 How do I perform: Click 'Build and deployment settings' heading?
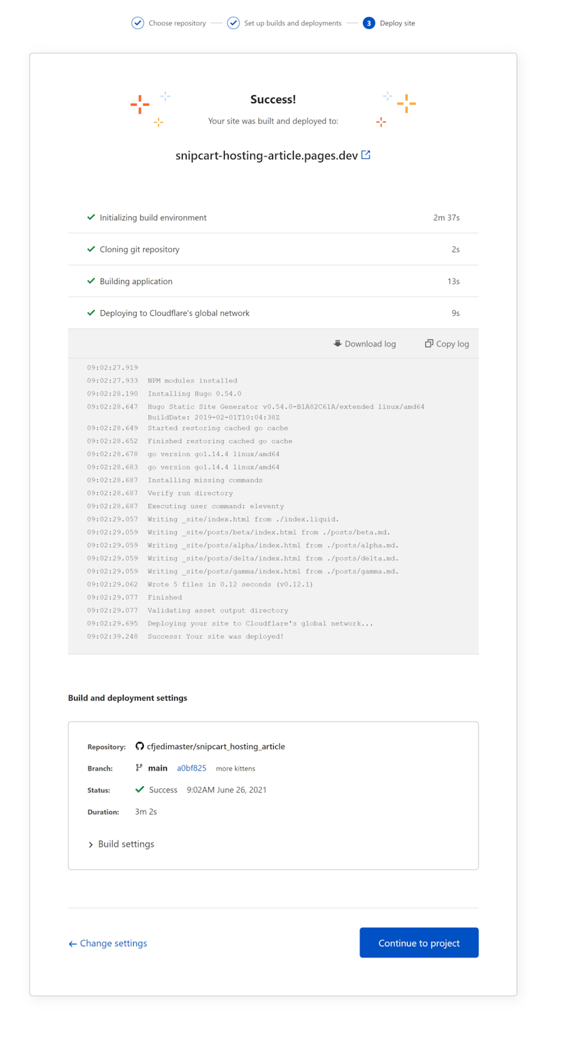[127, 698]
